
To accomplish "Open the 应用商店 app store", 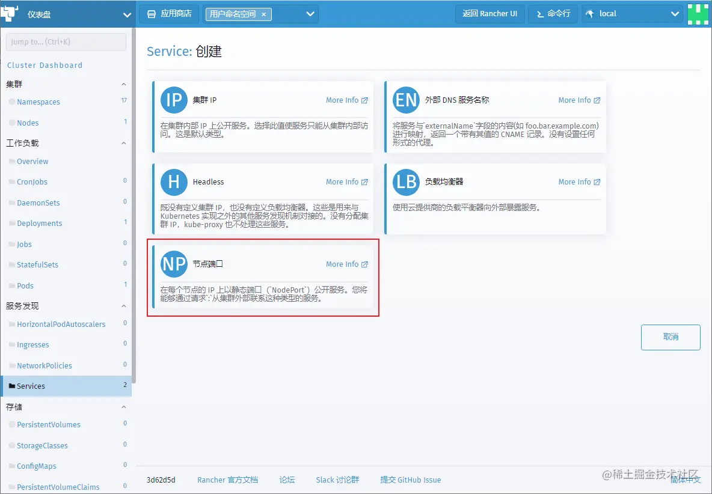I will click(169, 14).
